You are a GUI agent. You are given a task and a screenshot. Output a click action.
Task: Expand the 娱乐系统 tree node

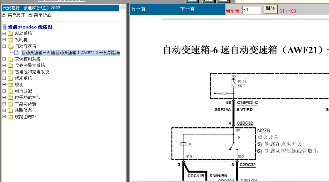[4, 78]
